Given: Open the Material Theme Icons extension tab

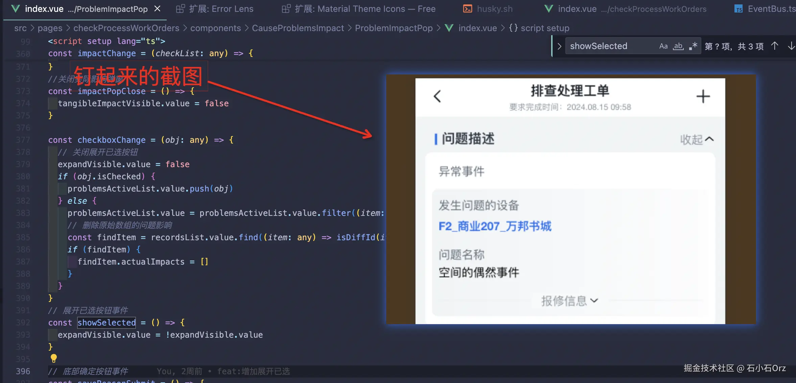Looking at the screenshot, I should [358, 9].
